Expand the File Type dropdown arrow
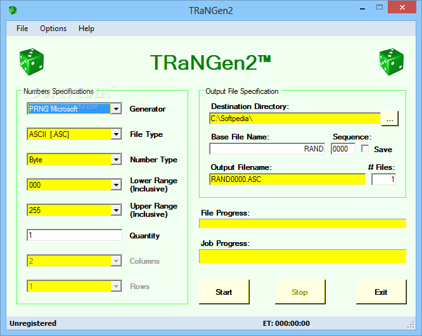 pos(116,134)
